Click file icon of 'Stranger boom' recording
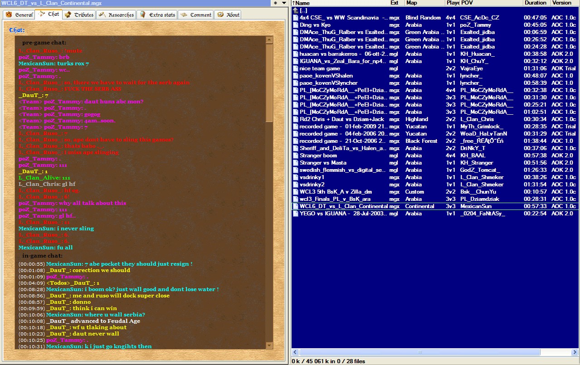The height and width of the screenshot is (365, 580). [296, 156]
